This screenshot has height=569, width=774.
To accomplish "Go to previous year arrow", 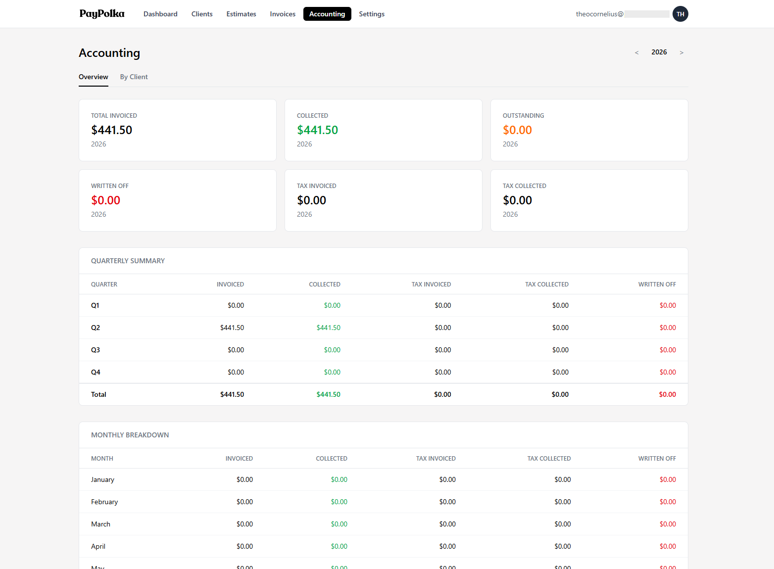I will coord(636,52).
